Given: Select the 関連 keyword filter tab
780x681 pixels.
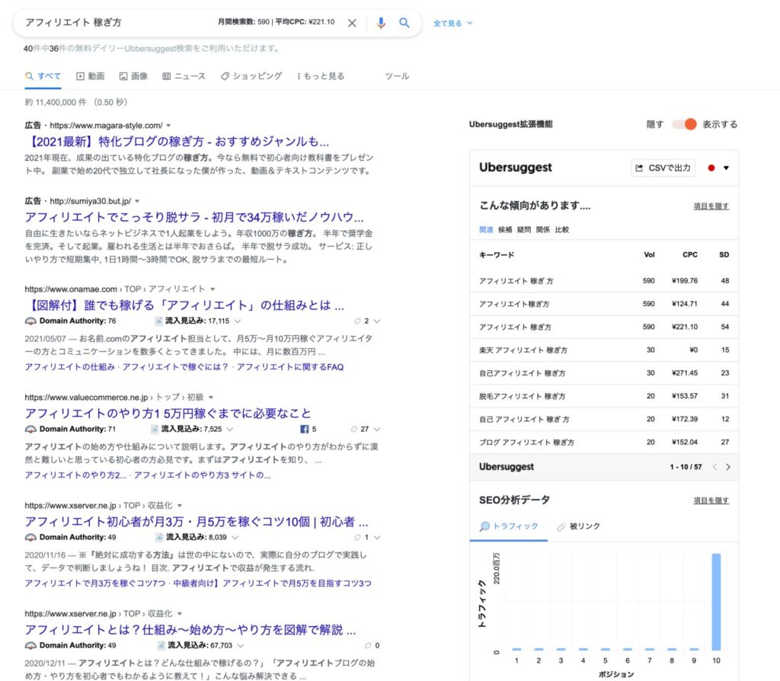Looking at the screenshot, I should pos(486,229).
